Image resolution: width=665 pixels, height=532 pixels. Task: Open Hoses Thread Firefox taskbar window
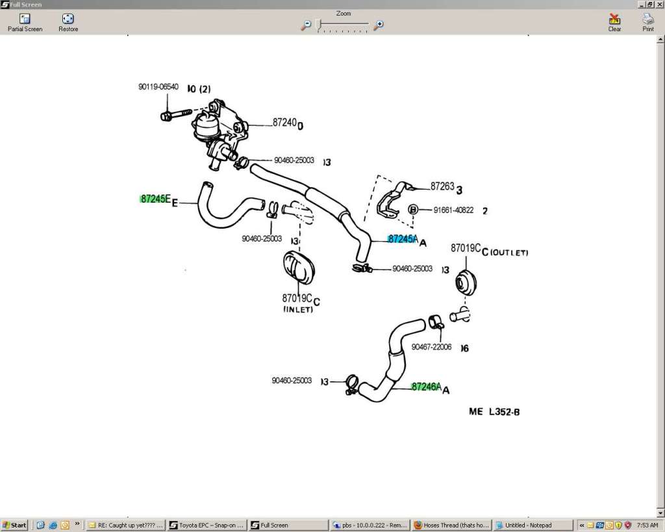[x=451, y=525]
